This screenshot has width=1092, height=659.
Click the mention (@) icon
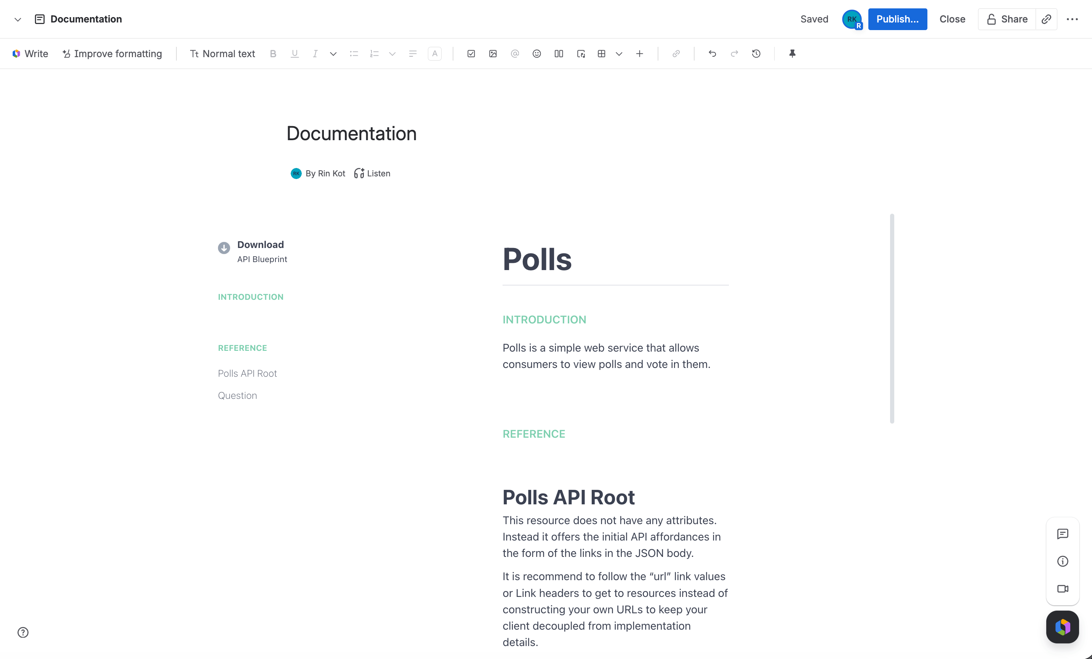(514, 54)
